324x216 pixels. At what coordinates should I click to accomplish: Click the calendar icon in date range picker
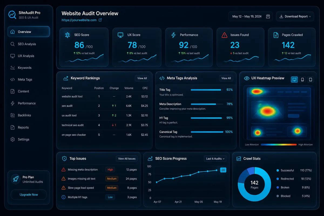[x=268, y=16]
